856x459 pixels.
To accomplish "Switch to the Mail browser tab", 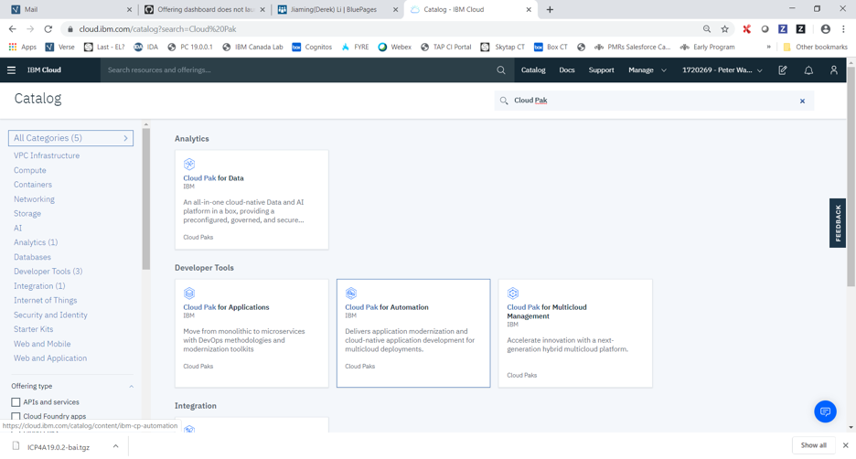I will pyautogui.click(x=71, y=9).
